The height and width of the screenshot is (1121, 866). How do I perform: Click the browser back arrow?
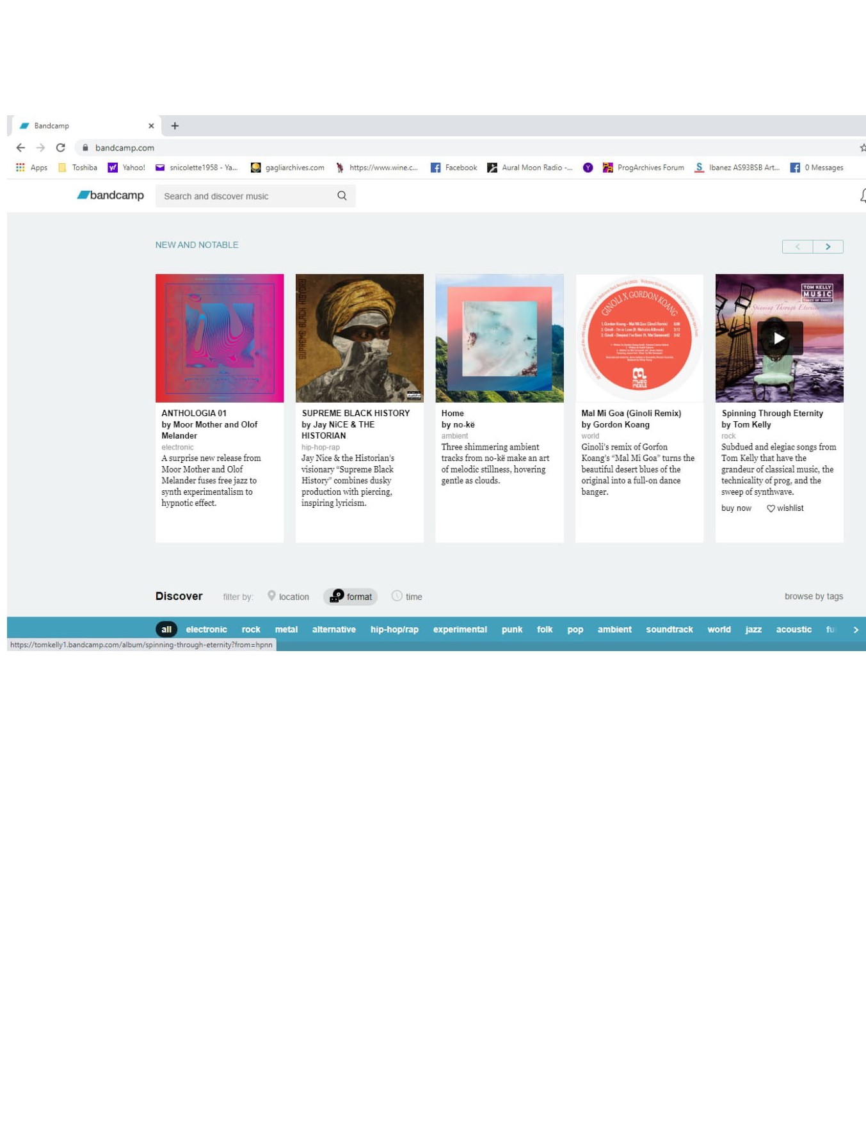pyautogui.click(x=20, y=148)
